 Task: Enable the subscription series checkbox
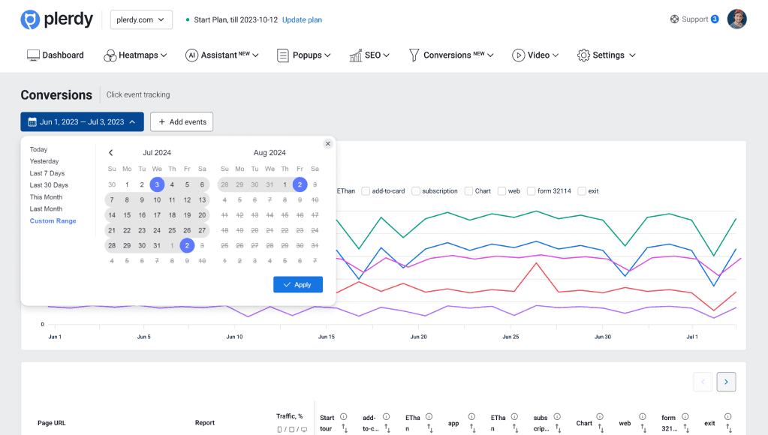[416, 191]
